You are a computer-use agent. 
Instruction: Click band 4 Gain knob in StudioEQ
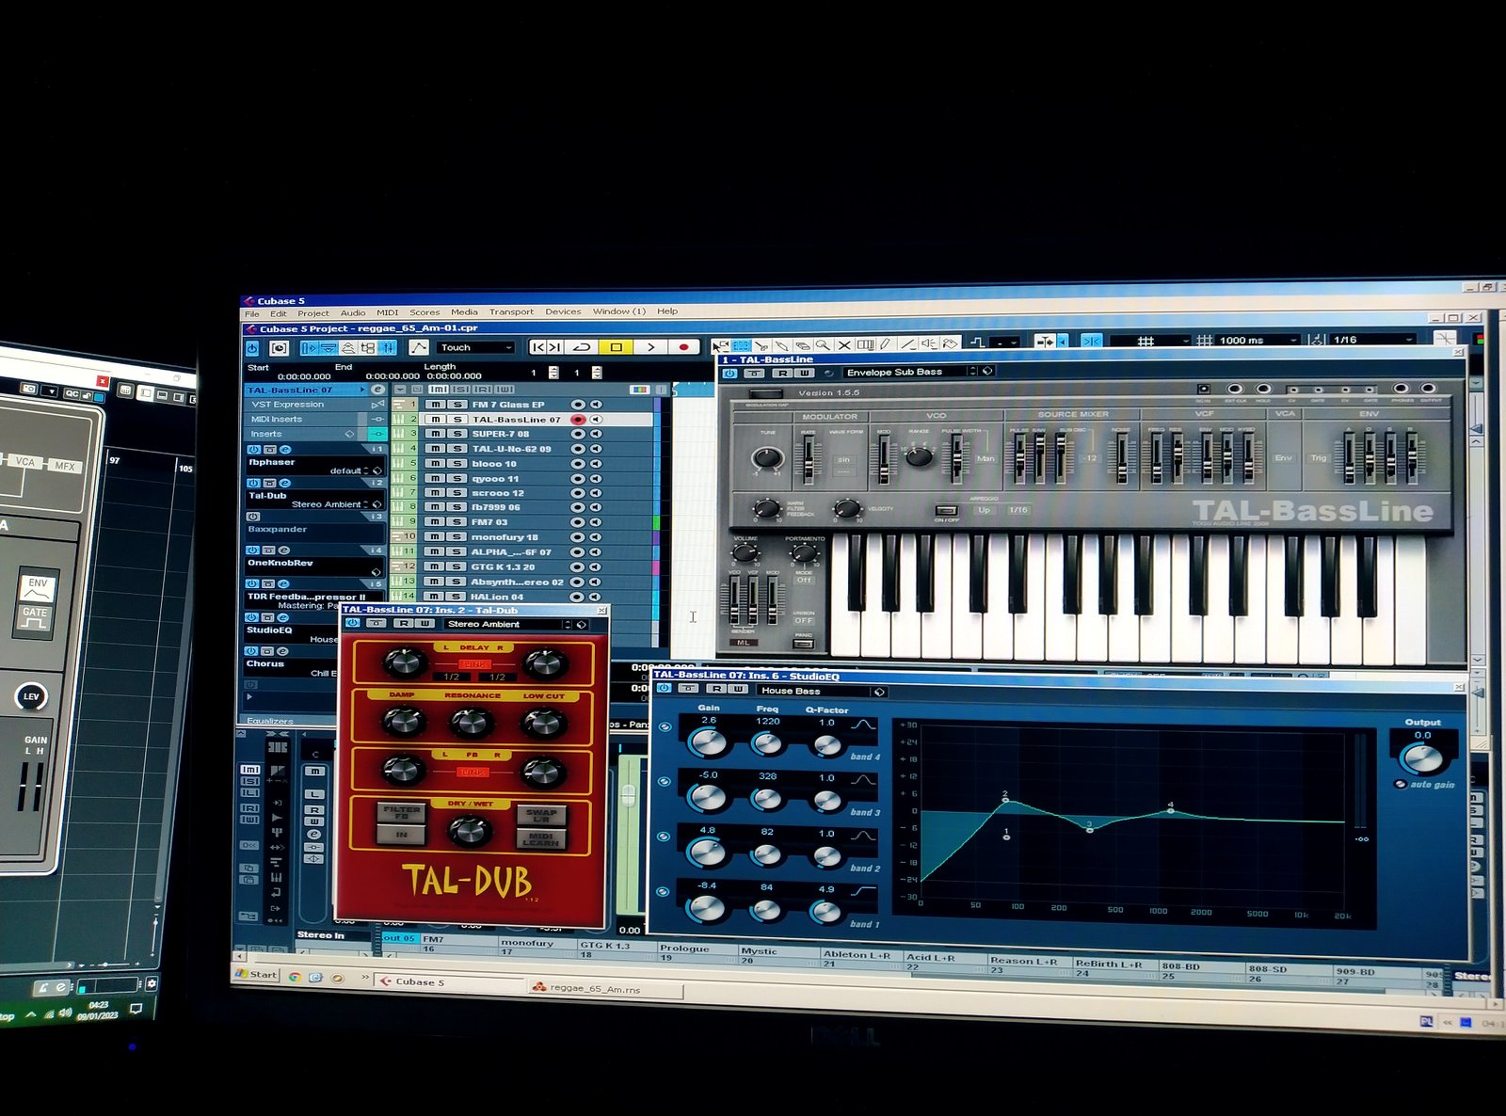click(708, 742)
